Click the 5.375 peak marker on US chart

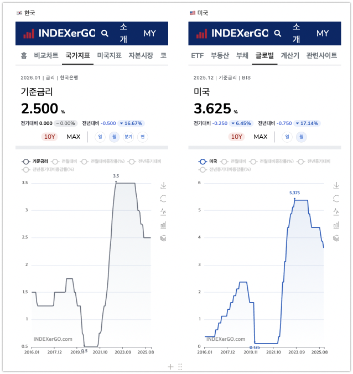click(x=295, y=198)
